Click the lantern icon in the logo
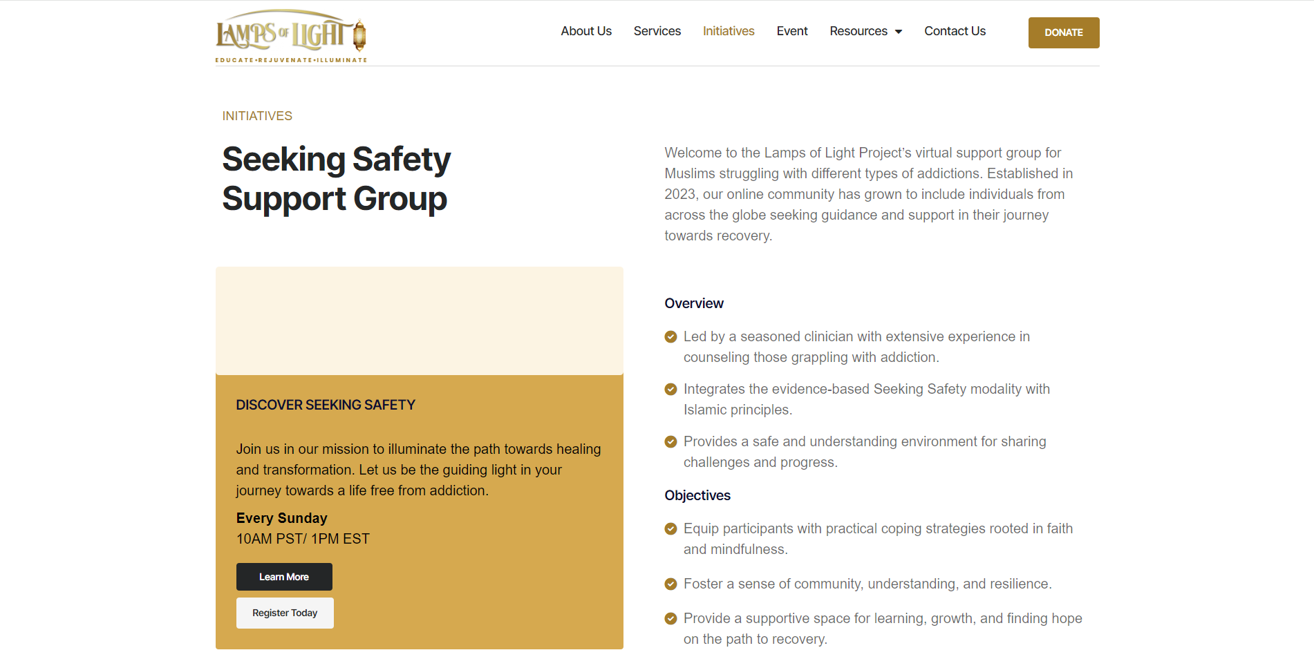Screen dimensions: 1314x659 pyautogui.click(x=359, y=35)
